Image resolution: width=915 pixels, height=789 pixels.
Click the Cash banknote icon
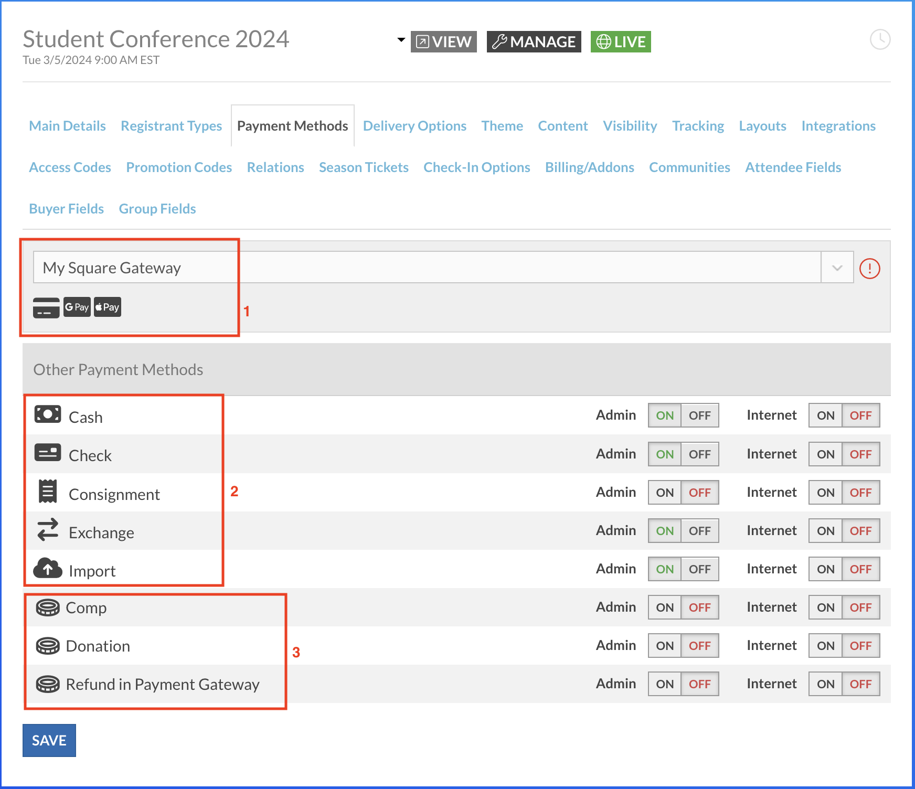click(48, 414)
